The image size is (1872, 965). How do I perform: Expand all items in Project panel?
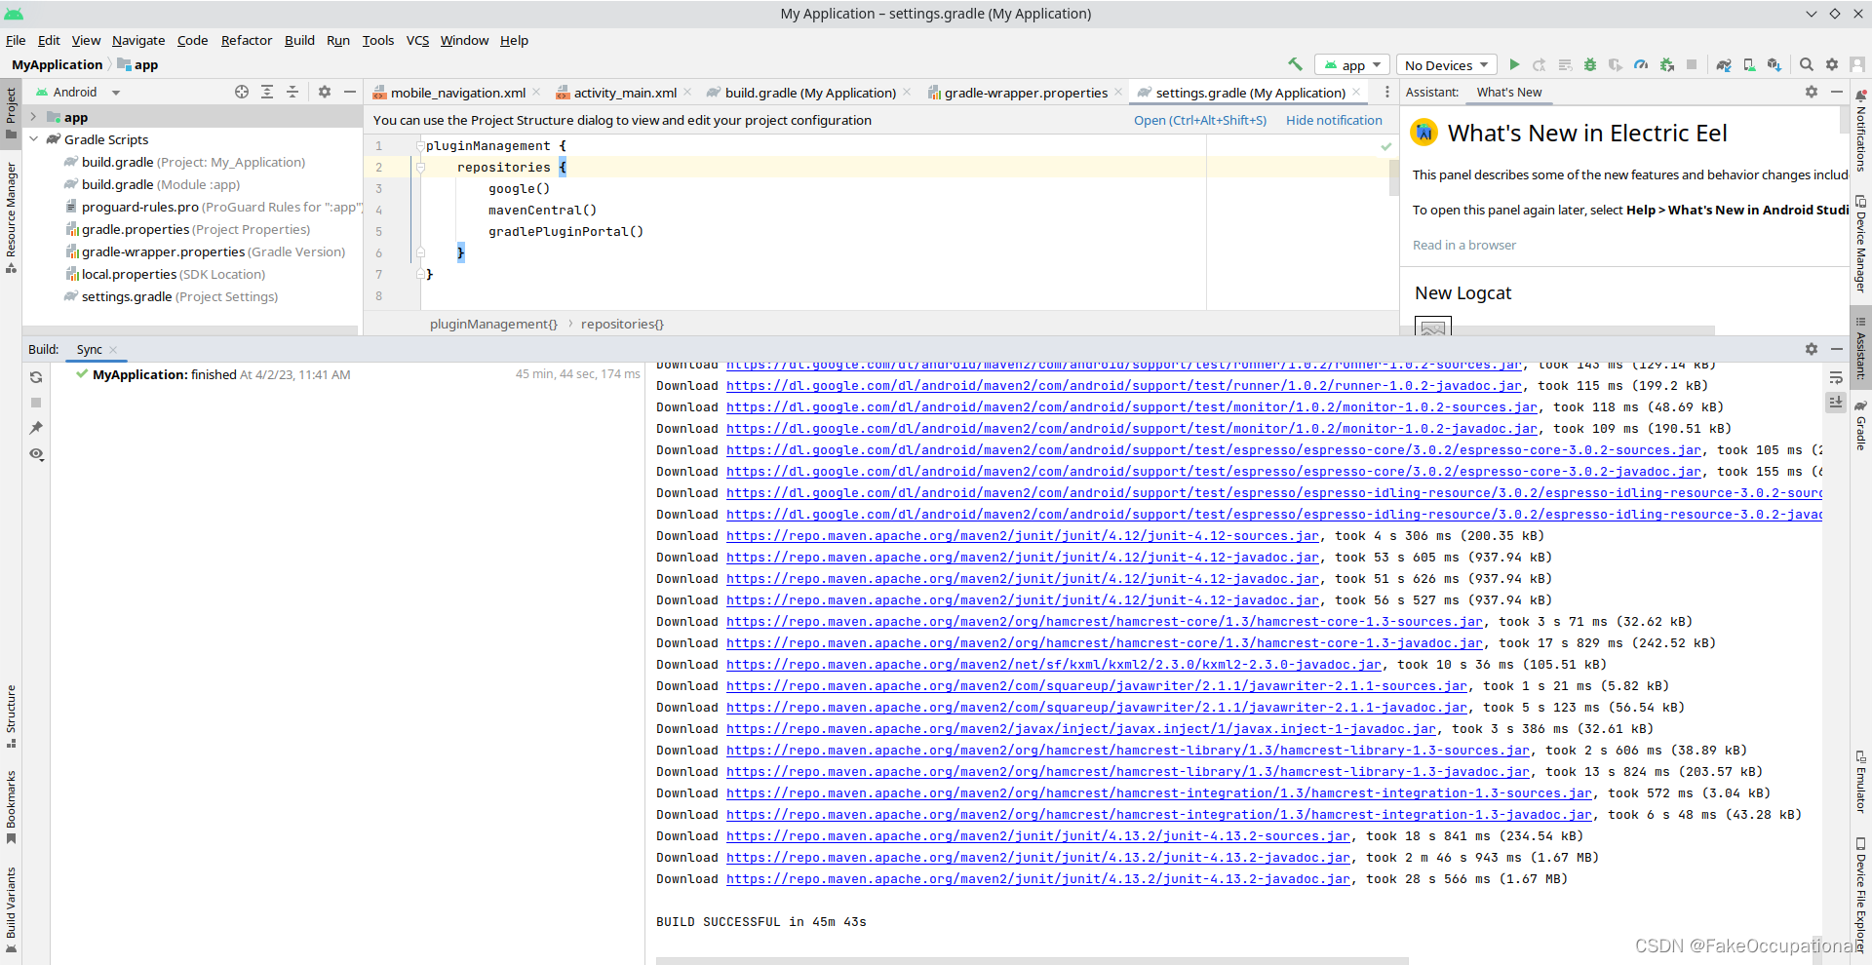pyautogui.click(x=267, y=92)
